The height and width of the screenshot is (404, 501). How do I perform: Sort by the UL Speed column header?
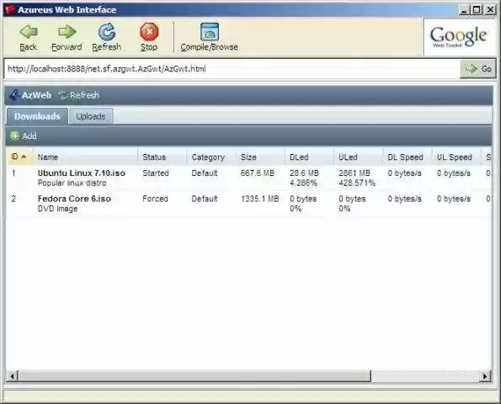pyautogui.click(x=456, y=157)
